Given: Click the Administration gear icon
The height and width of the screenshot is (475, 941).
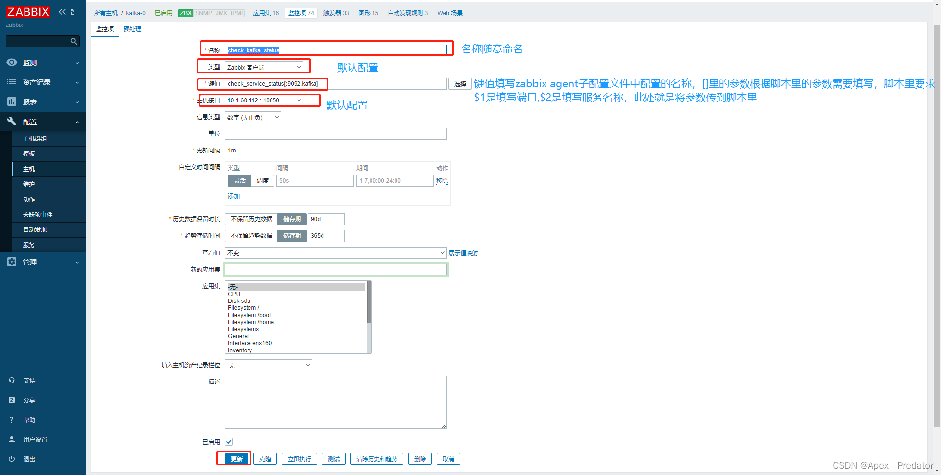Looking at the screenshot, I should click(12, 262).
